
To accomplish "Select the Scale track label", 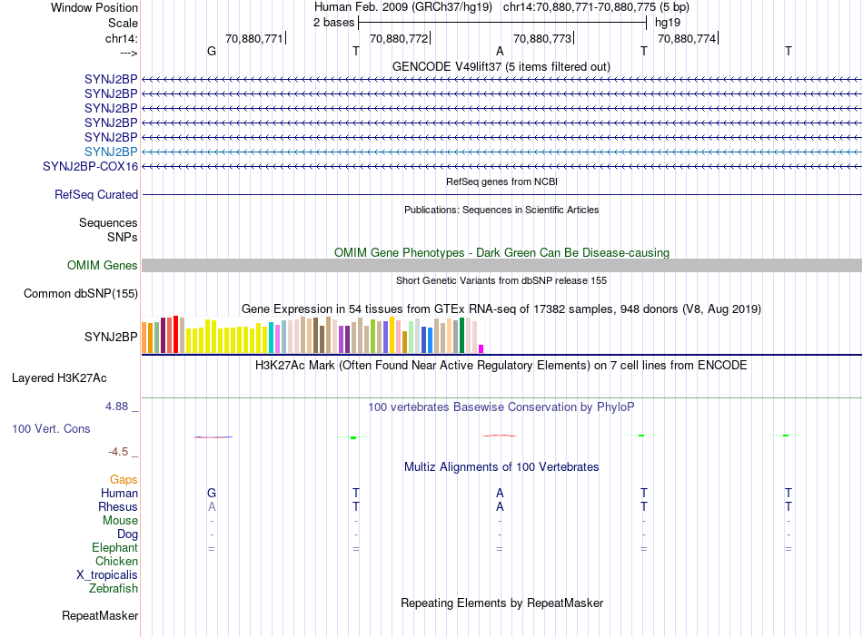I will (x=123, y=23).
